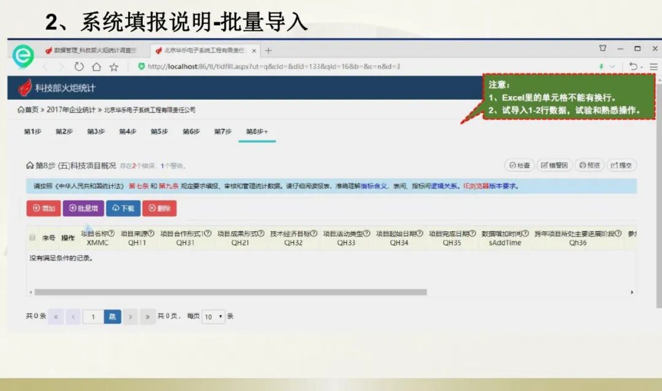Open 批量增 batch import via purple icon

[83, 208]
